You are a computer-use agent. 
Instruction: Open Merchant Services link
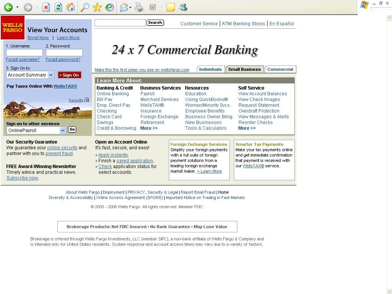160,99
